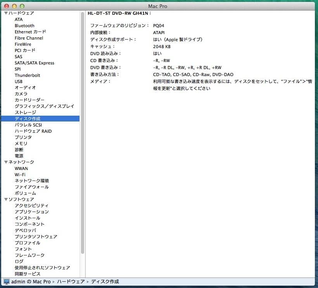This screenshot has height=288, width=318.
Task: Collapse the ネットワーク section
Action: pos(5,162)
